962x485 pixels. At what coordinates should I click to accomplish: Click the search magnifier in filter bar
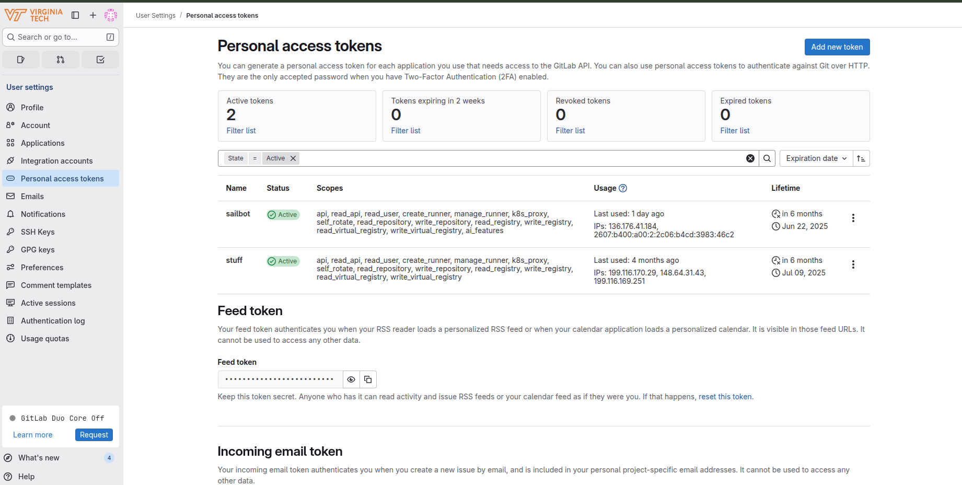click(x=767, y=158)
